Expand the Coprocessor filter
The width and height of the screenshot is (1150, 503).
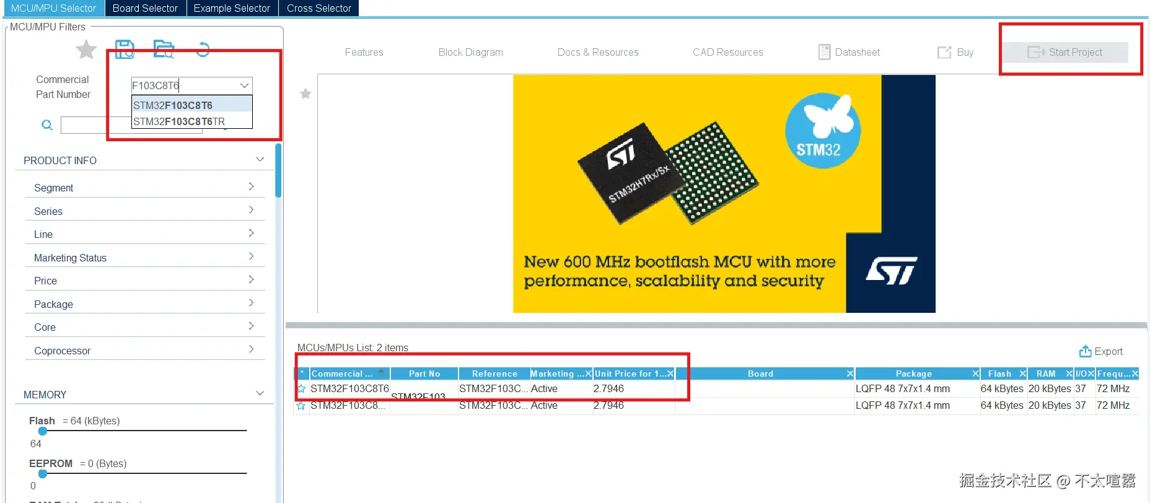click(x=251, y=349)
